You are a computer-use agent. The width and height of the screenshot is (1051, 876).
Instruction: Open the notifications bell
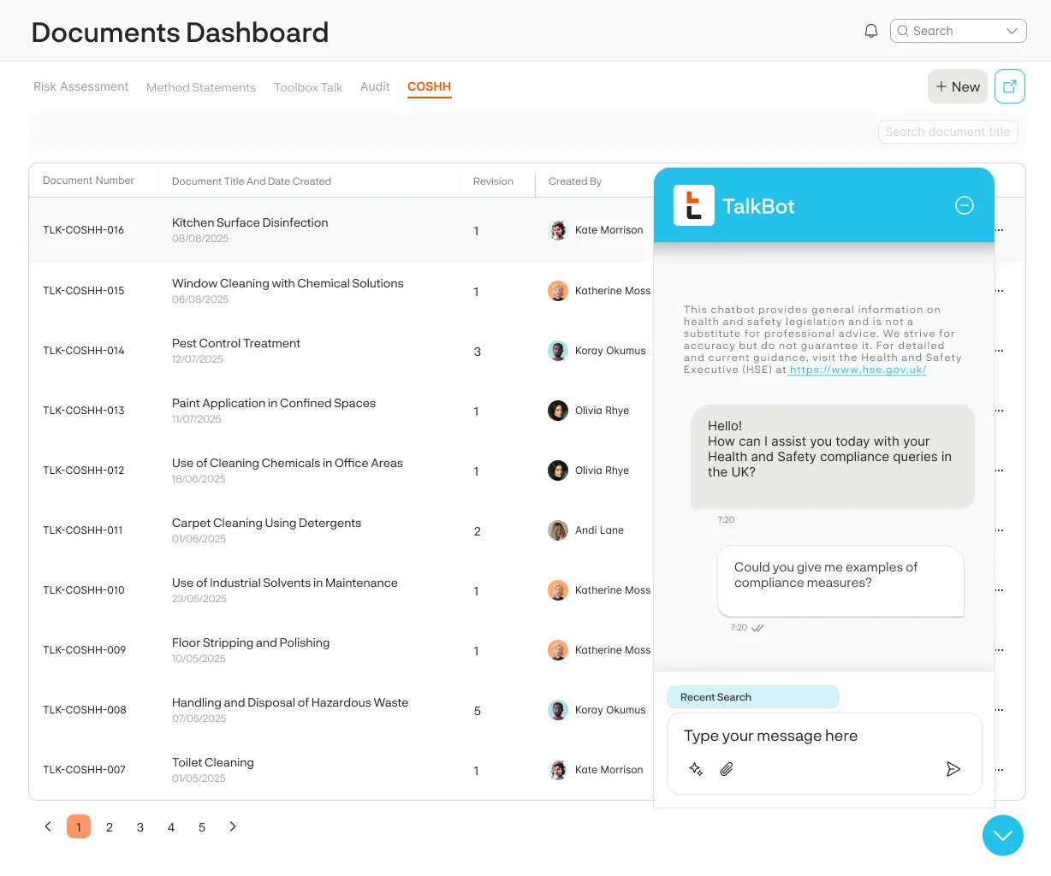[871, 31]
